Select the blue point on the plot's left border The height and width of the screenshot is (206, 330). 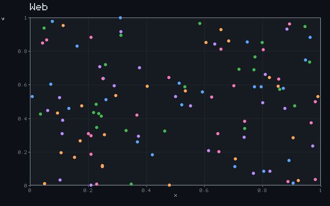32,97
